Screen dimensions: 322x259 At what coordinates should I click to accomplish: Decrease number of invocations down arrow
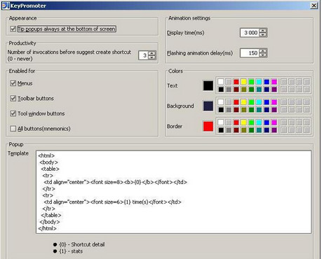(152, 57)
